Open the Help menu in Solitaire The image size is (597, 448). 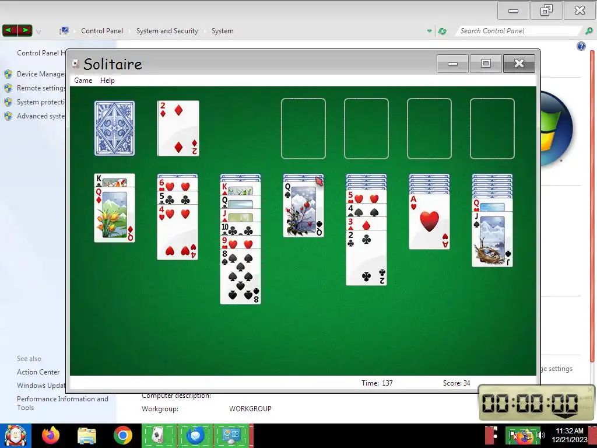tap(107, 80)
